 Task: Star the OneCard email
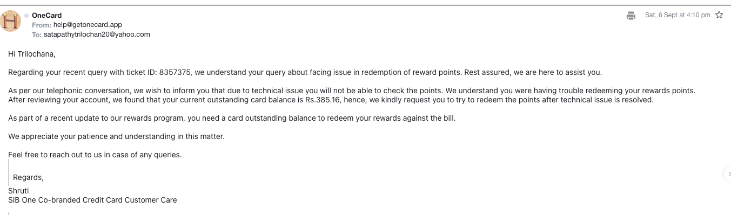click(x=719, y=15)
